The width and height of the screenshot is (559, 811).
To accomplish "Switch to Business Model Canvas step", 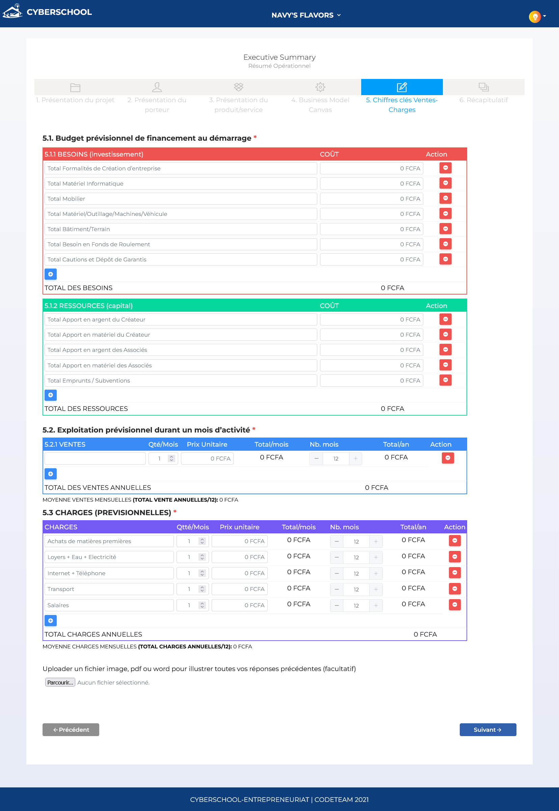I will point(320,96).
